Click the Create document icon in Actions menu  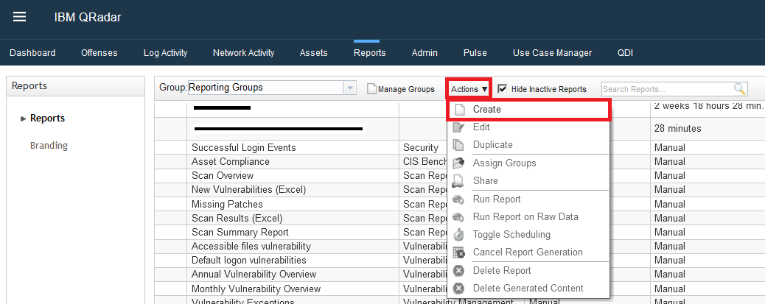[458, 110]
